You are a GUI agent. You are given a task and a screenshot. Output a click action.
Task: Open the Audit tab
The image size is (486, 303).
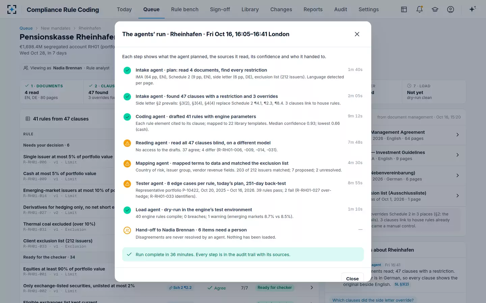point(341,9)
